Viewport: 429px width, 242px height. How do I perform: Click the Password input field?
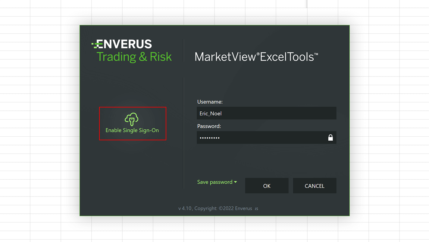[267, 138]
